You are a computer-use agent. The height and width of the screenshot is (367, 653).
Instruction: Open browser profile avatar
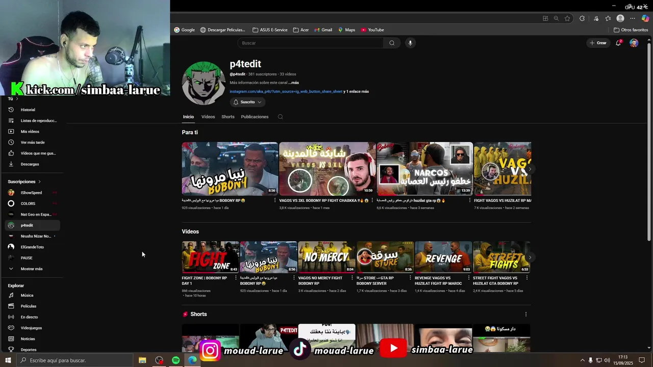(x=620, y=18)
